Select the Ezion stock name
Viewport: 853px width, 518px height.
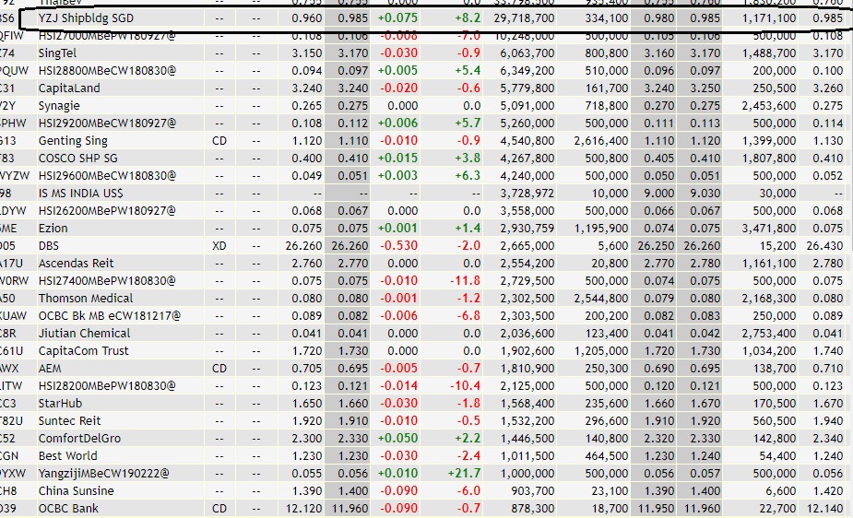click(53, 229)
